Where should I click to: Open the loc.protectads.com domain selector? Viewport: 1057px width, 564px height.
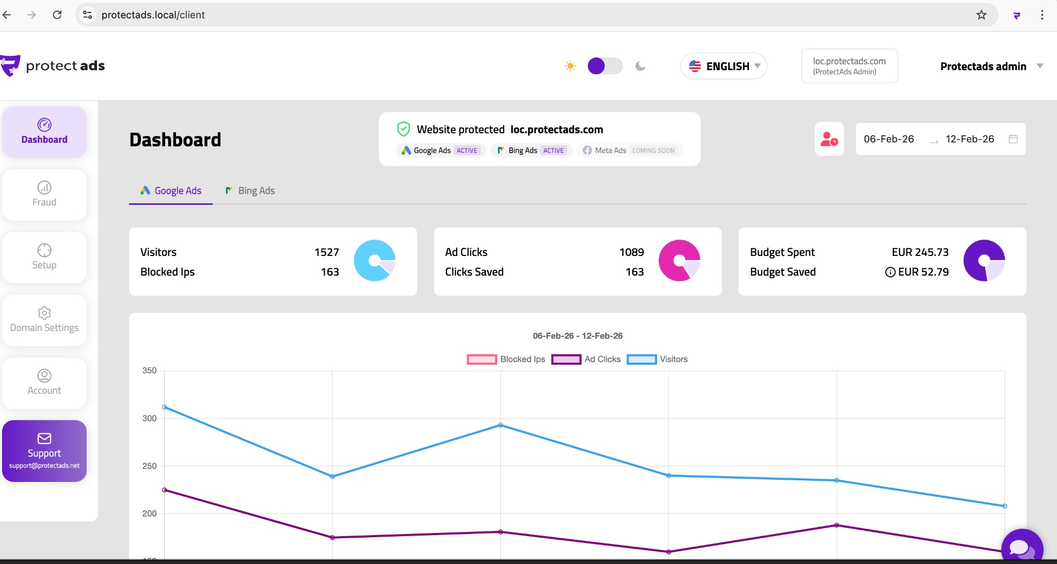(x=849, y=66)
